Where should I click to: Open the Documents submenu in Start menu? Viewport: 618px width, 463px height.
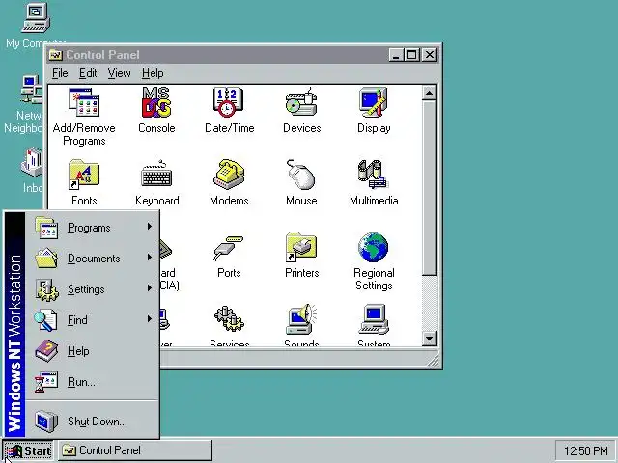tap(93, 259)
